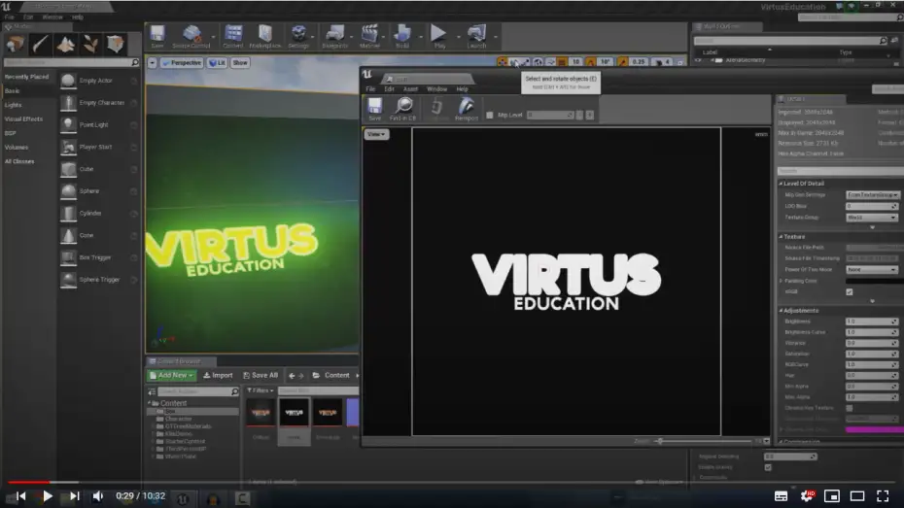Open Blueprints in the main toolbar
This screenshot has width=904, height=508.
(335, 35)
